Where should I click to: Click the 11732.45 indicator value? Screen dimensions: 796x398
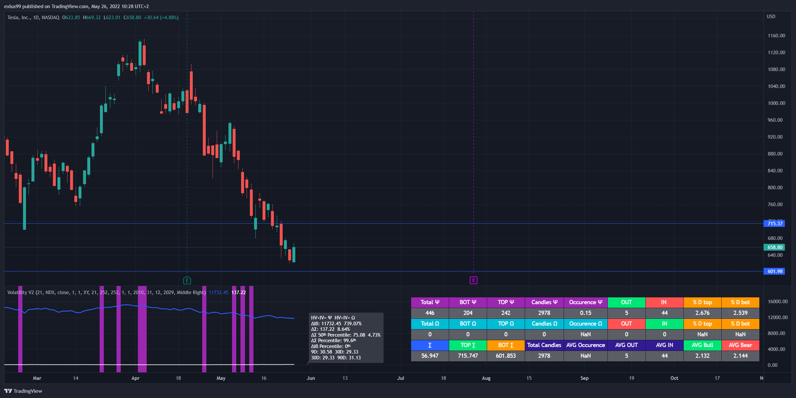point(218,292)
